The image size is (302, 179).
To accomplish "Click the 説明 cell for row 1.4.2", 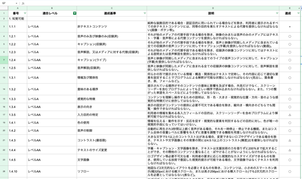I will [x=213, y=130].
